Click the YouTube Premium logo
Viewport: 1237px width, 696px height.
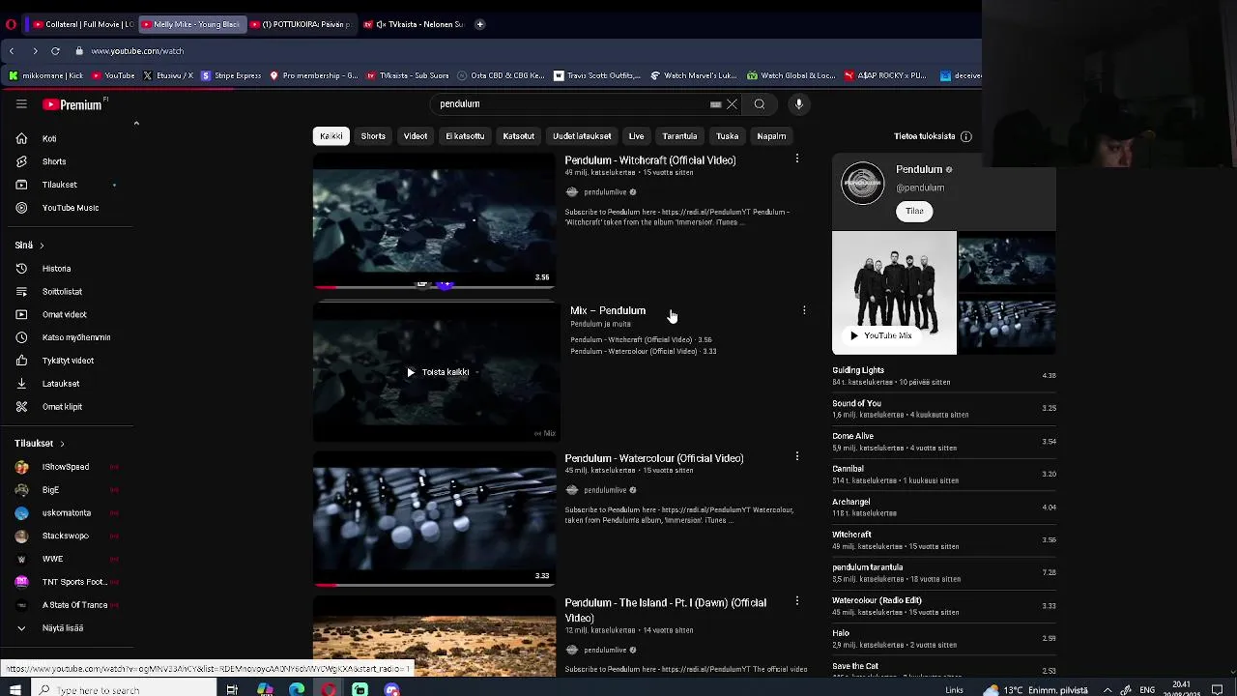72,104
